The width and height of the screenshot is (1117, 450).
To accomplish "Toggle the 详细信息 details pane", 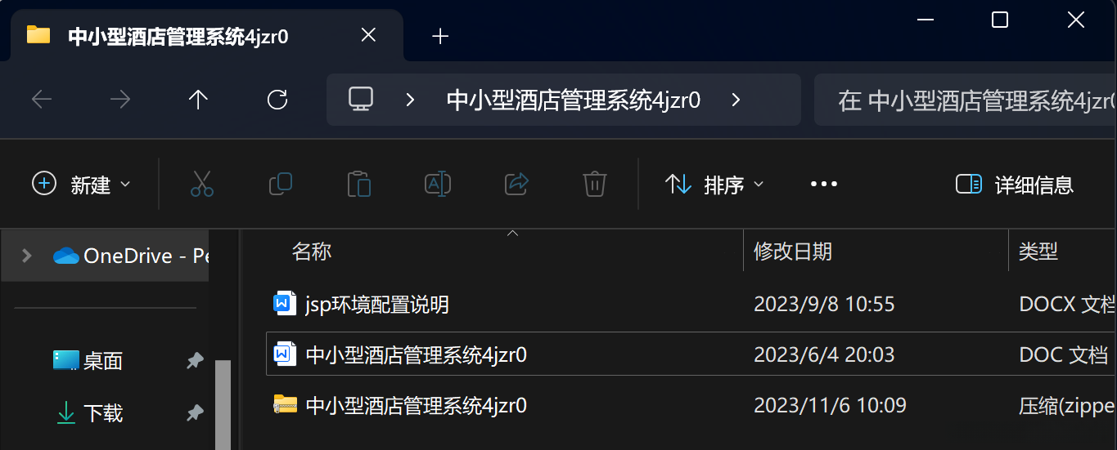I will coord(1015,185).
